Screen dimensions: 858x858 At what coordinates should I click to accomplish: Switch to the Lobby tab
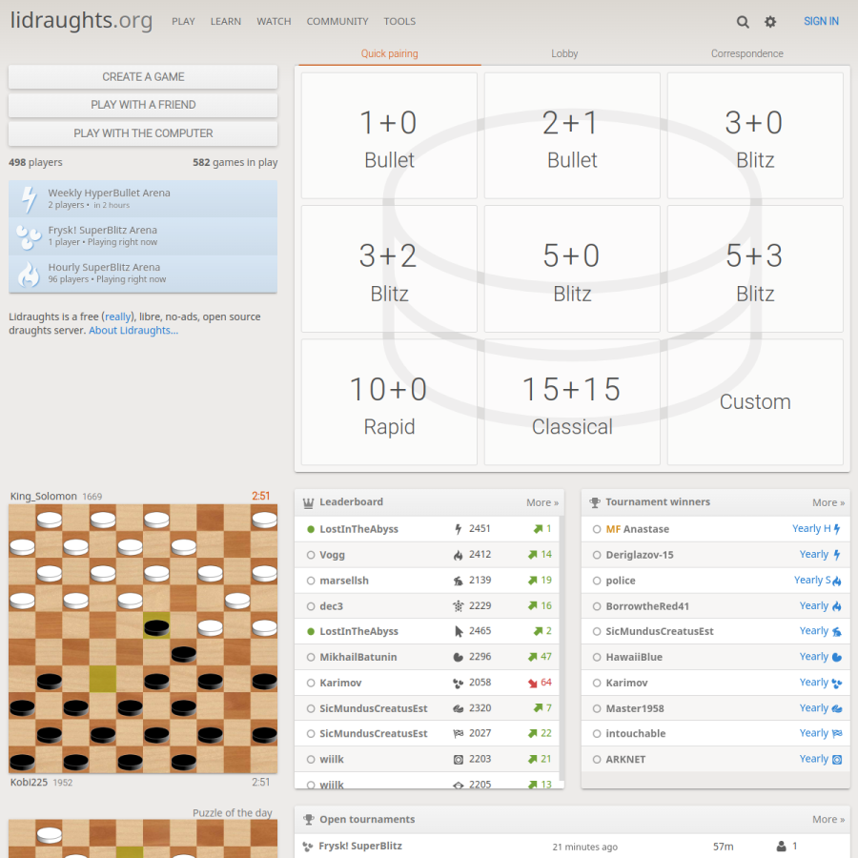coord(564,53)
